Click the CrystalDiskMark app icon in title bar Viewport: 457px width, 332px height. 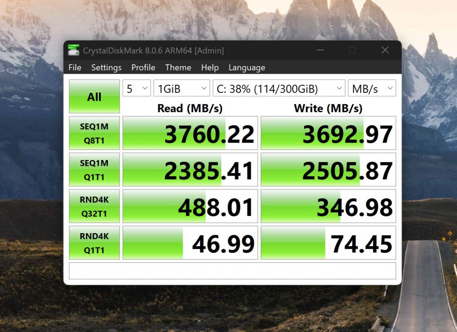[x=74, y=50]
